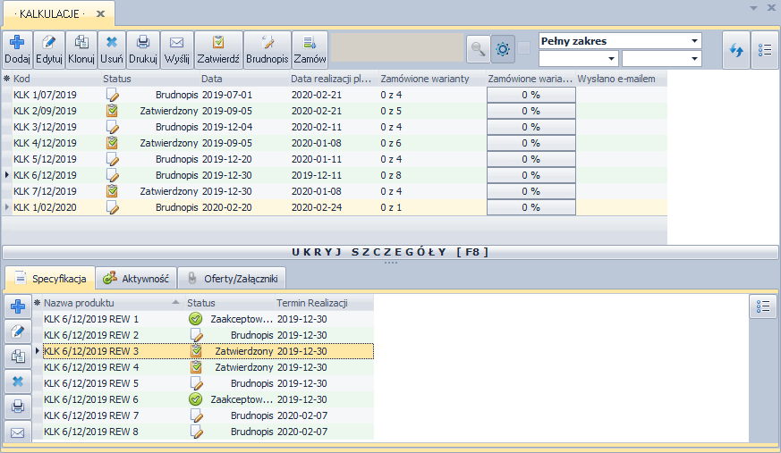This screenshot has width=781, height=453.
Task: Expand the KLK 6/12/2019 row arrow
Action: click(7, 175)
